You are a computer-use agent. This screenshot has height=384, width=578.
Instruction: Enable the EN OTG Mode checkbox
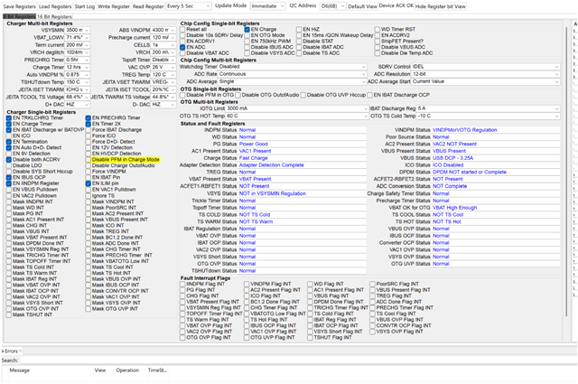tap(247, 35)
